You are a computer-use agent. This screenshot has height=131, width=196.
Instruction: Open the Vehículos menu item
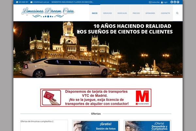click(122, 13)
